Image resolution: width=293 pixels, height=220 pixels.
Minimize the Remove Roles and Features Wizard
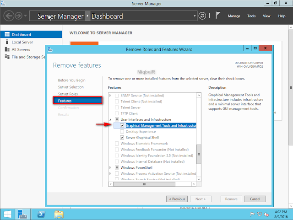[247, 48]
